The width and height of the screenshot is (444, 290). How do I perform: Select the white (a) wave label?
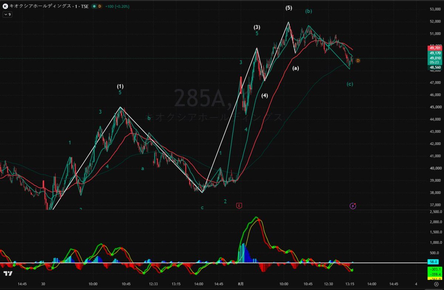296,68
